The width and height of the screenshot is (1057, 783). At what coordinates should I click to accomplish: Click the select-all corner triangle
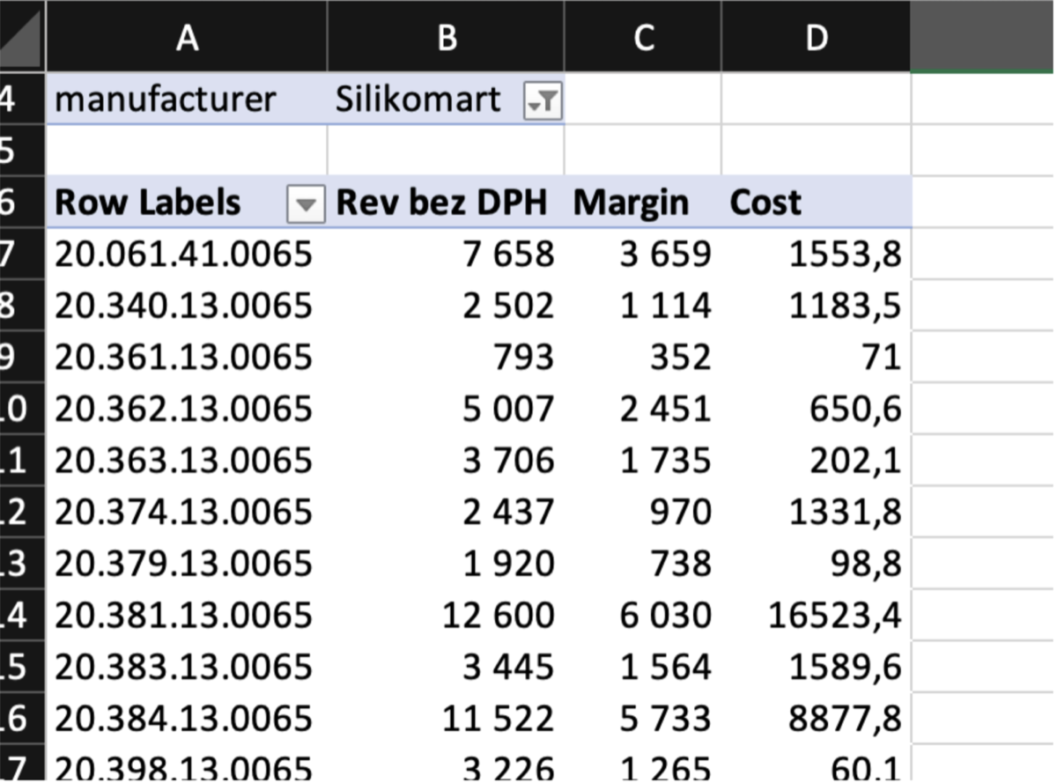pos(21,37)
